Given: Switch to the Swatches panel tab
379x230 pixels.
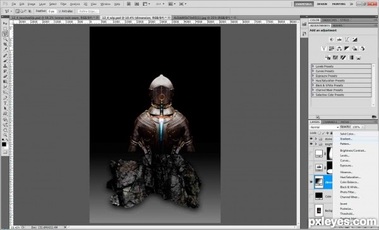Looking at the screenshot, I should click(330, 20).
